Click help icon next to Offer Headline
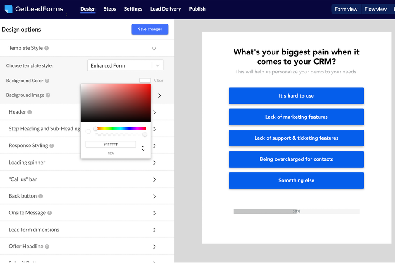 pos(47,247)
